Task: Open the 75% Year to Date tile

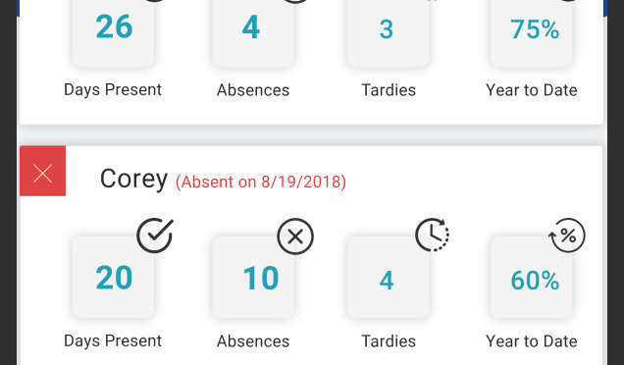Action: pyautogui.click(x=532, y=32)
